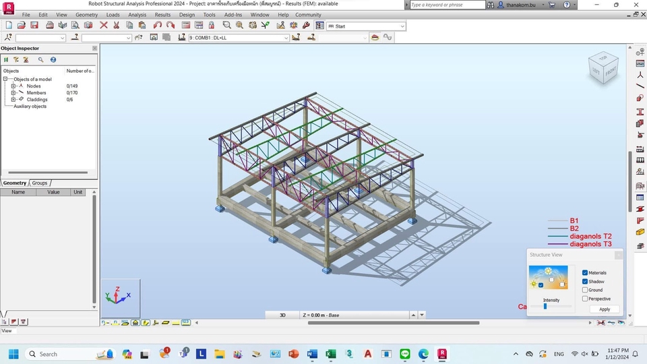The height and width of the screenshot is (364, 647).
Task: Click the scissors Cut icon
Action: (116, 26)
